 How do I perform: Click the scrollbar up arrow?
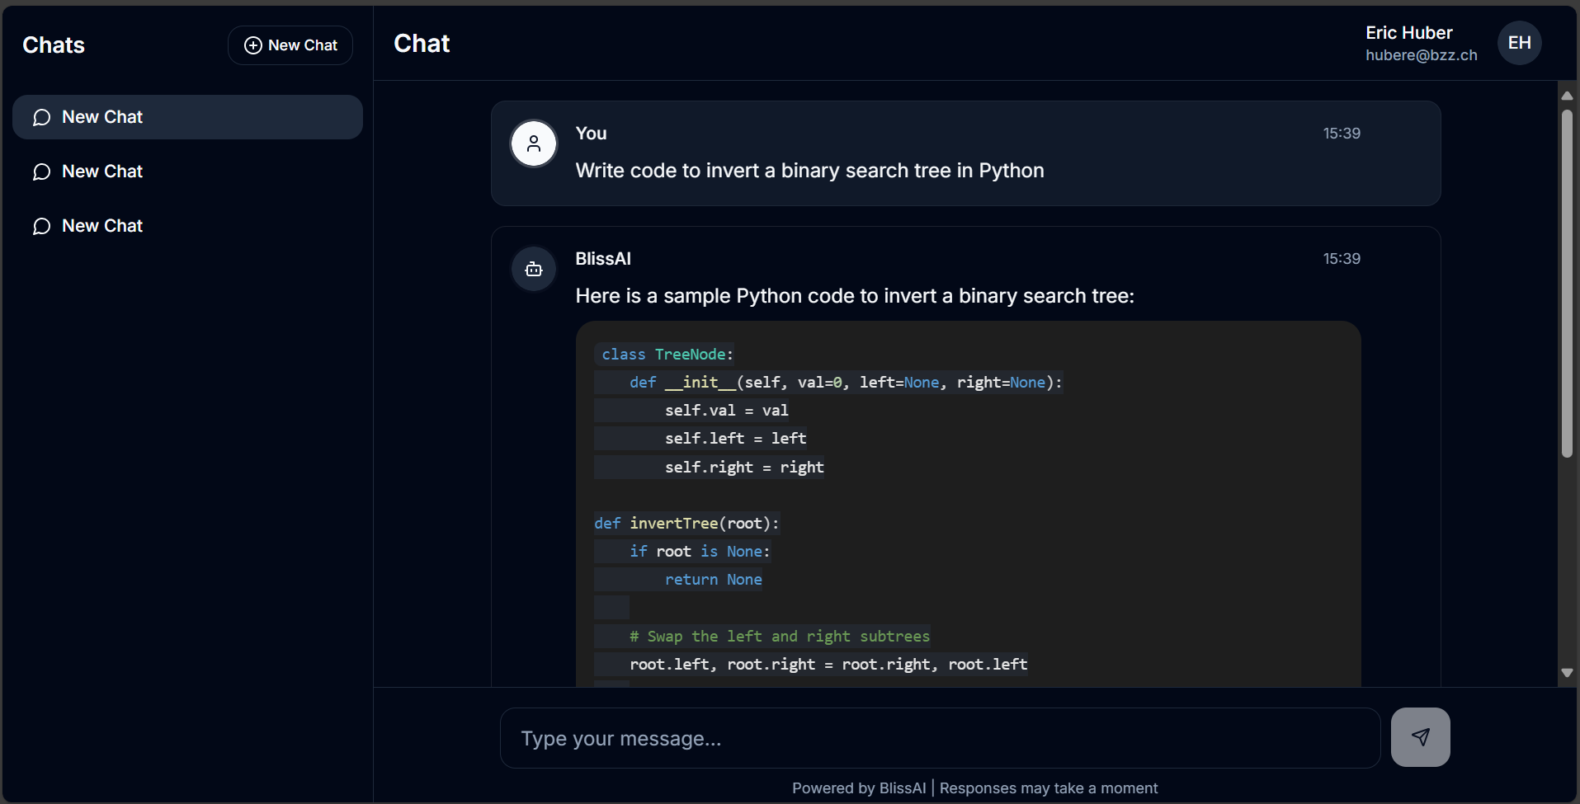(x=1567, y=96)
